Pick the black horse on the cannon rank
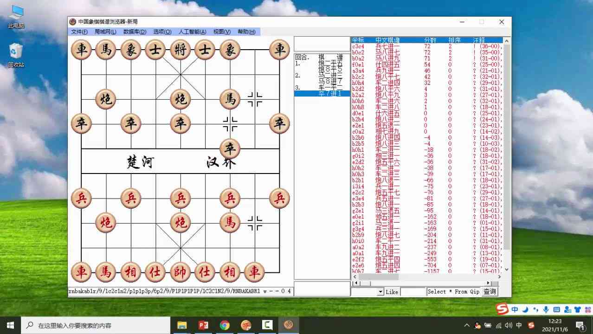This screenshot has height=334, width=593. pyautogui.click(x=230, y=99)
